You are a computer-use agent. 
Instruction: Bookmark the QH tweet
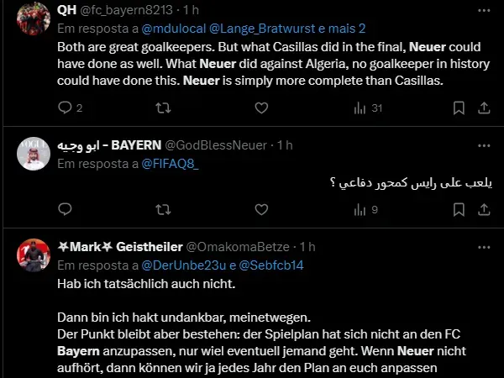(458, 108)
